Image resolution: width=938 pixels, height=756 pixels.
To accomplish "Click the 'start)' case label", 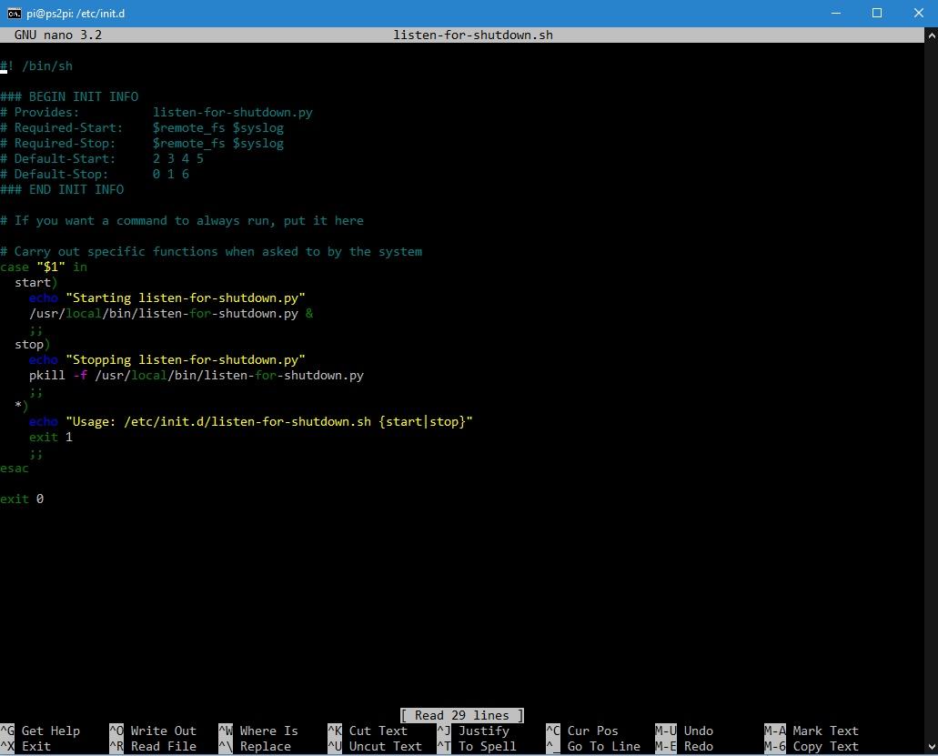I will coord(35,283).
